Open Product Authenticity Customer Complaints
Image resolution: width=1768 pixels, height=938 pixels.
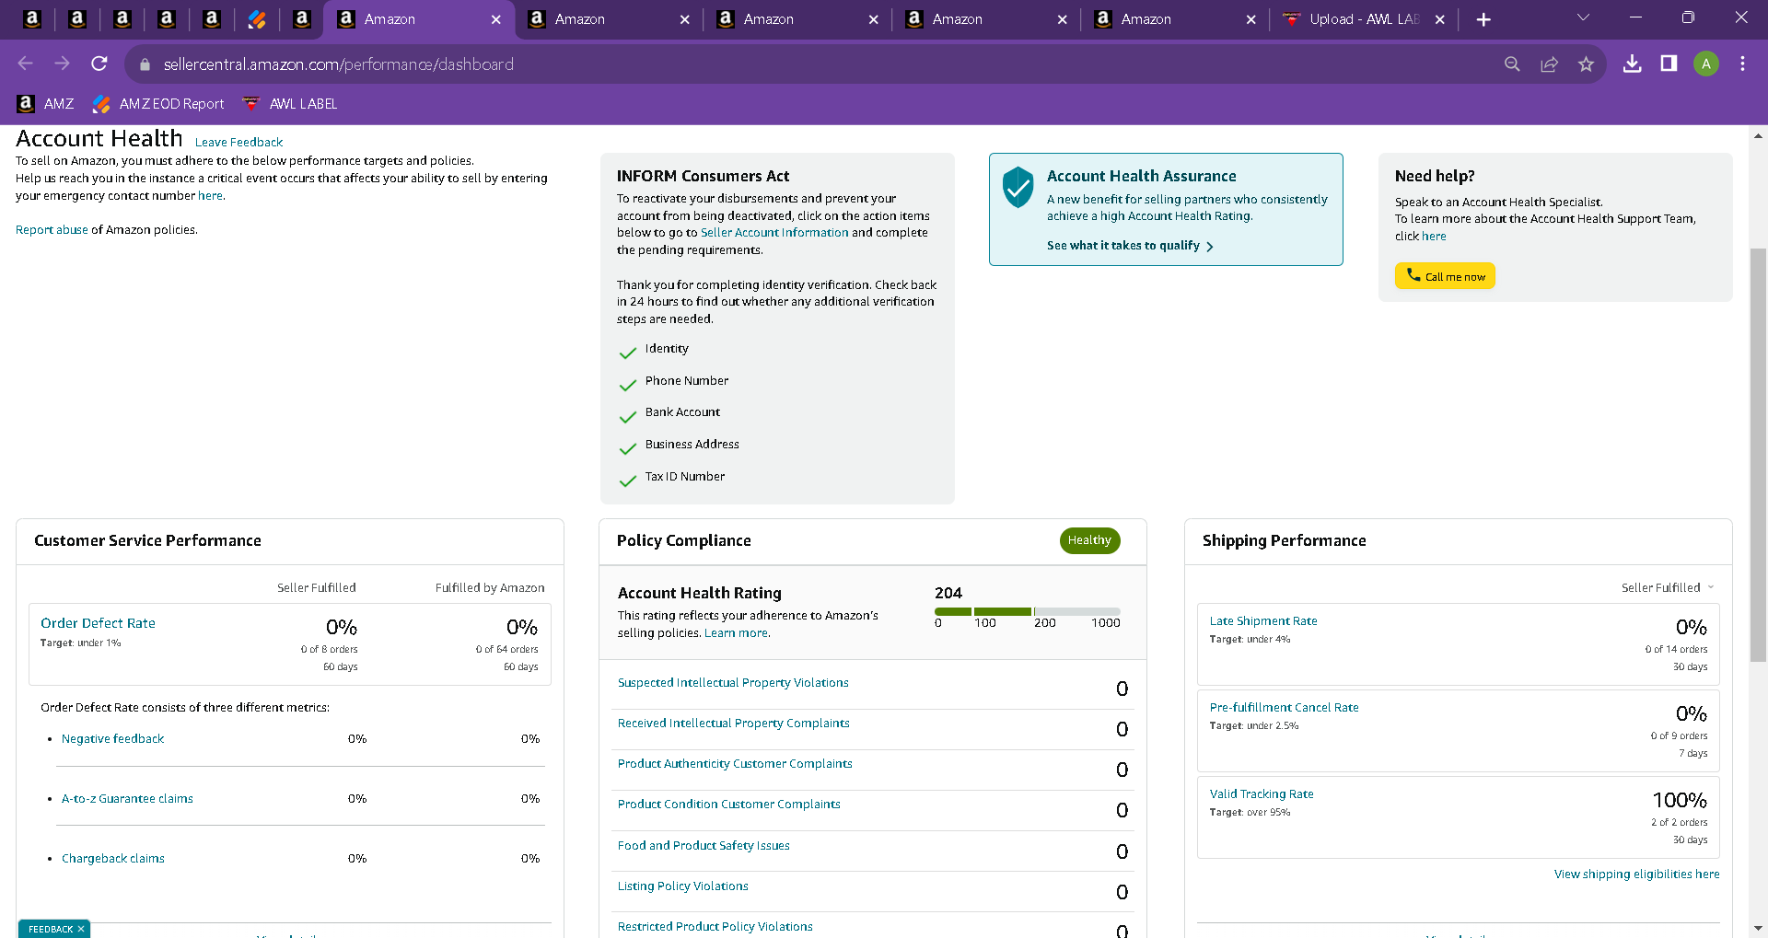[x=735, y=764]
